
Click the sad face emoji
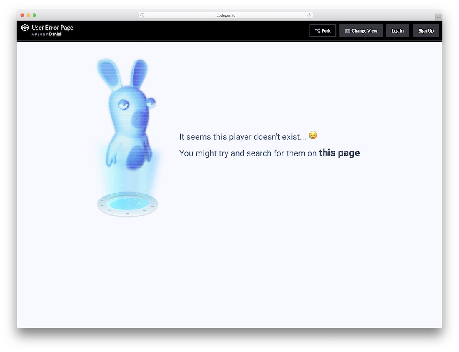pyautogui.click(x=313, y=136)
